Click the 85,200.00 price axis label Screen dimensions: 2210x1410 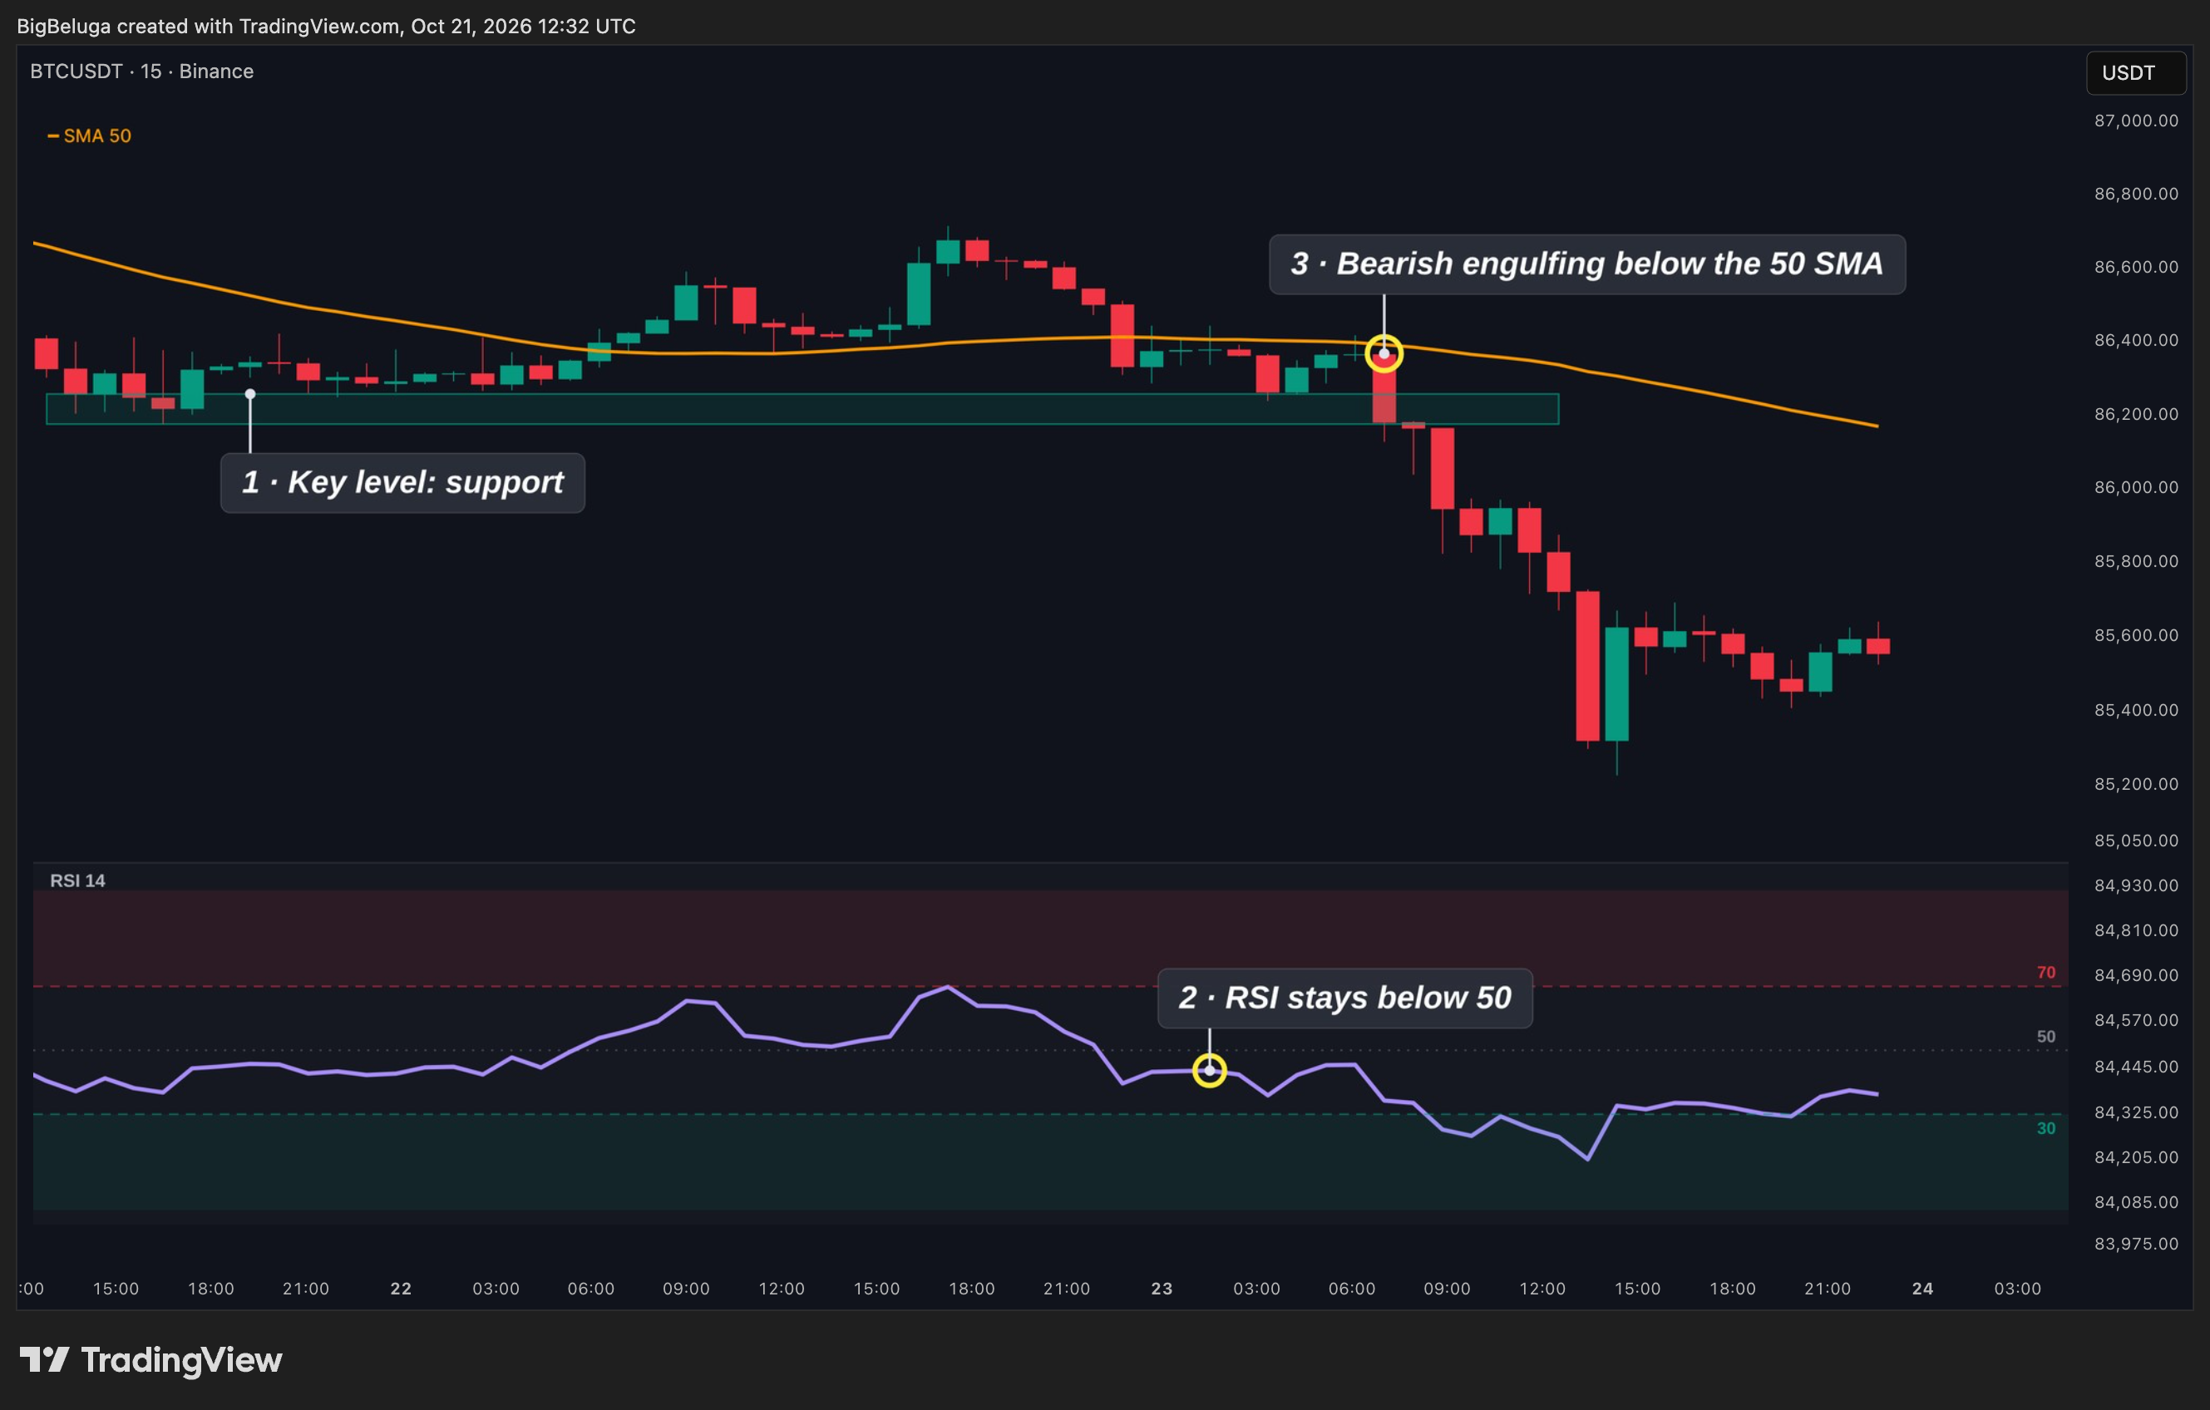[2136, 784]
